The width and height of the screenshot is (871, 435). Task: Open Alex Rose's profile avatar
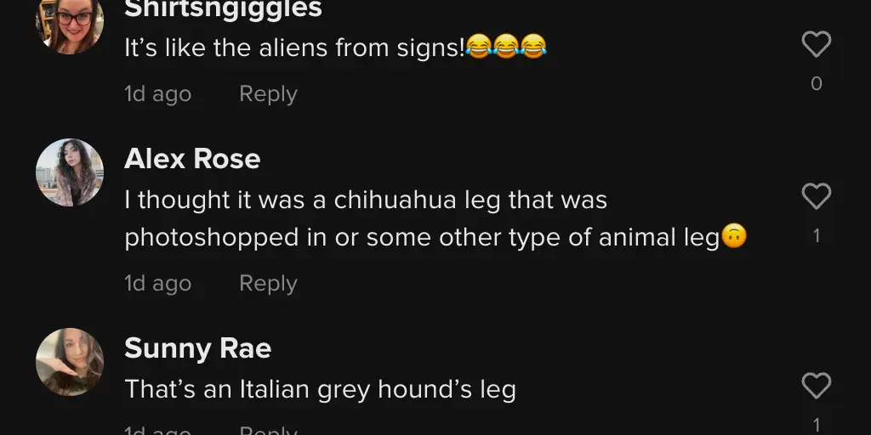(70, 172)
